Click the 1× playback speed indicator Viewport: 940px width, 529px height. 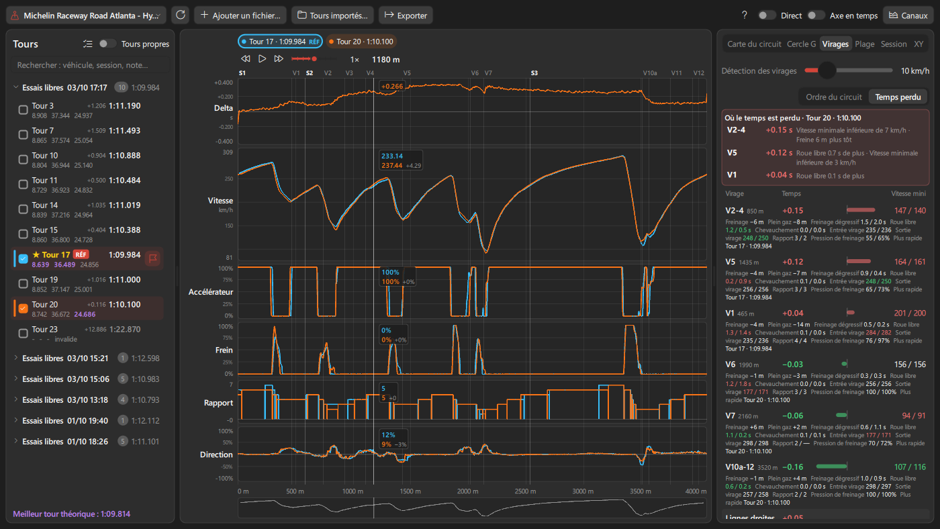pos(355,59)
